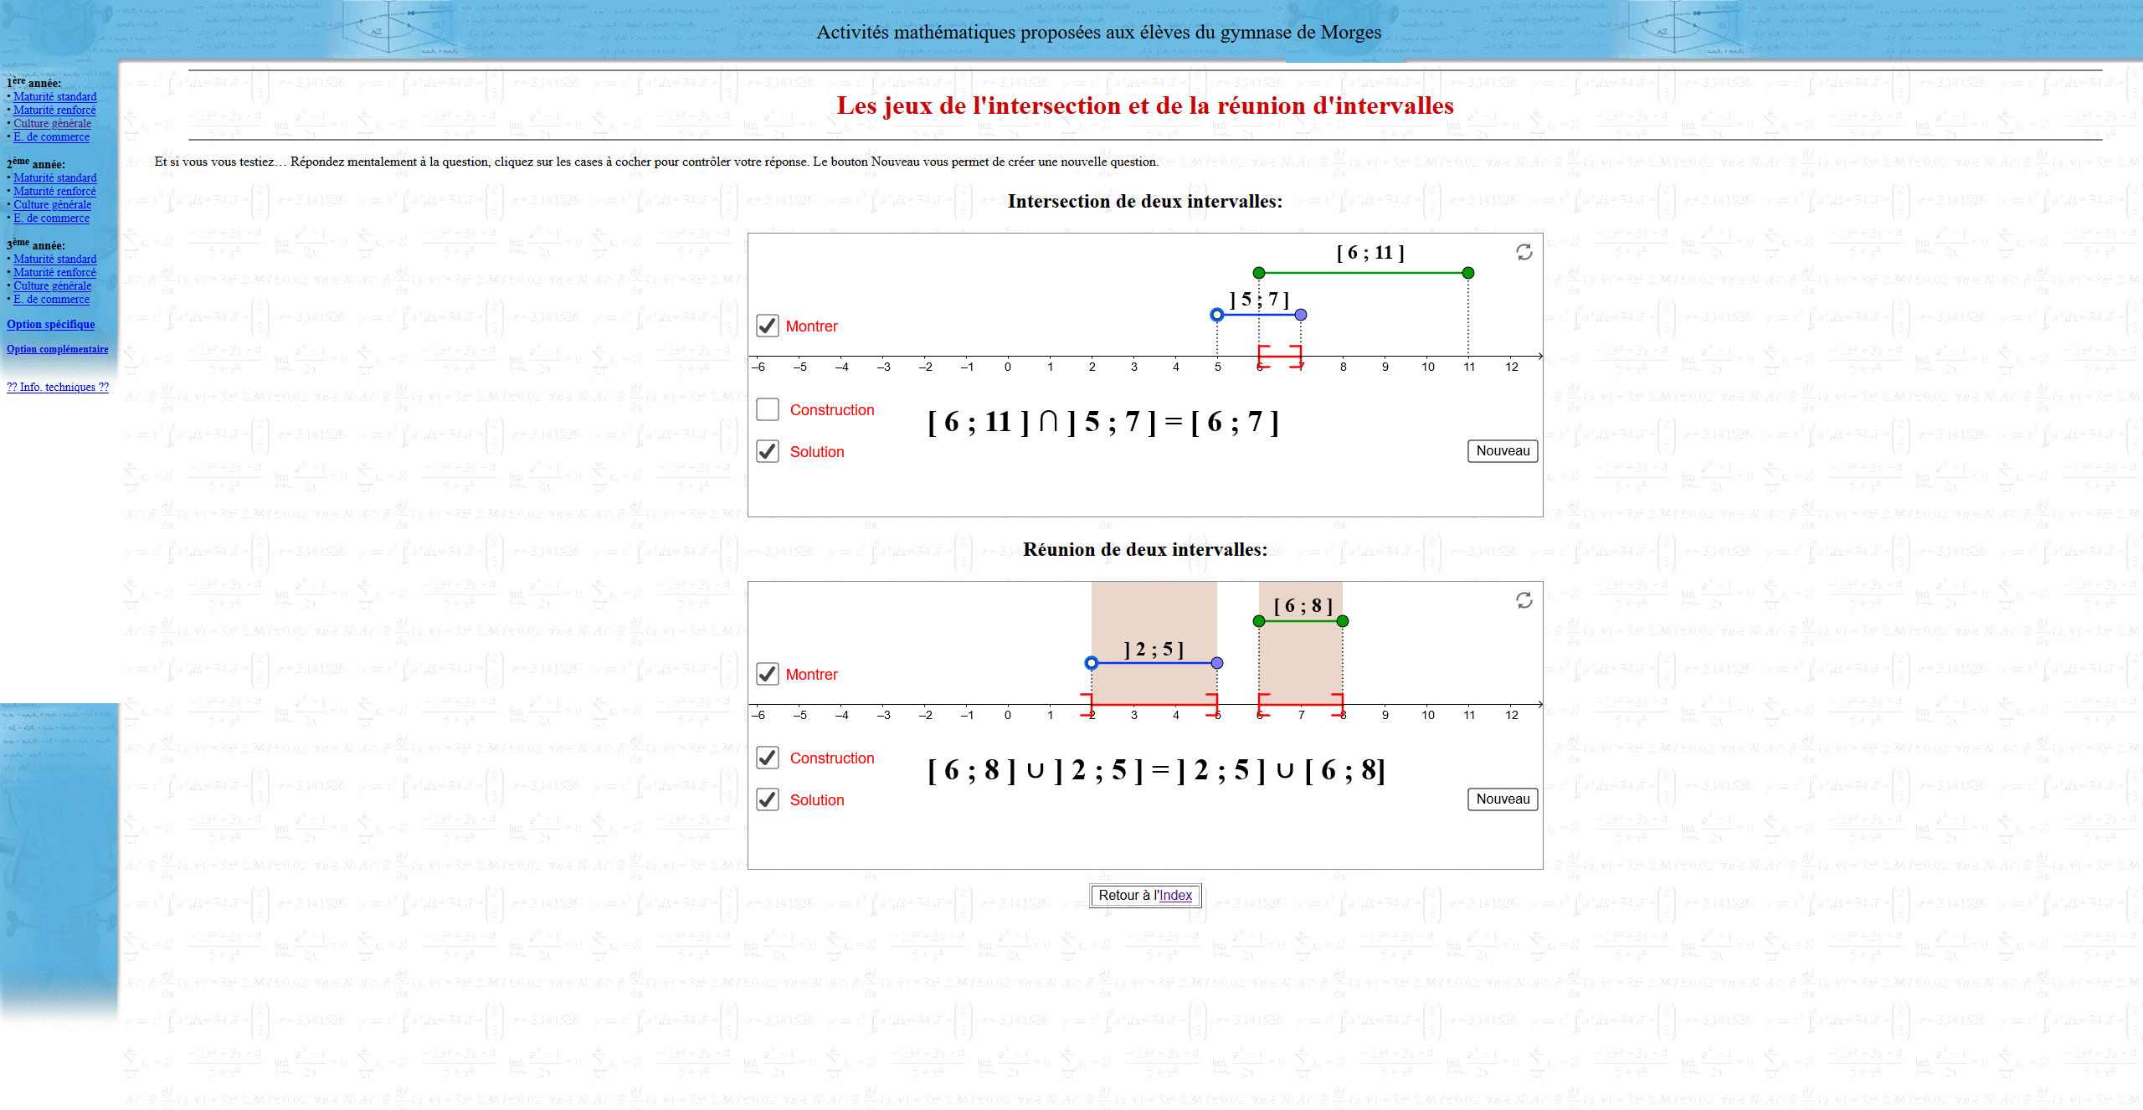Click the green point at 6 on intersection interval
Viewport: 2143px width, 1110px height.
point(1259,273)
